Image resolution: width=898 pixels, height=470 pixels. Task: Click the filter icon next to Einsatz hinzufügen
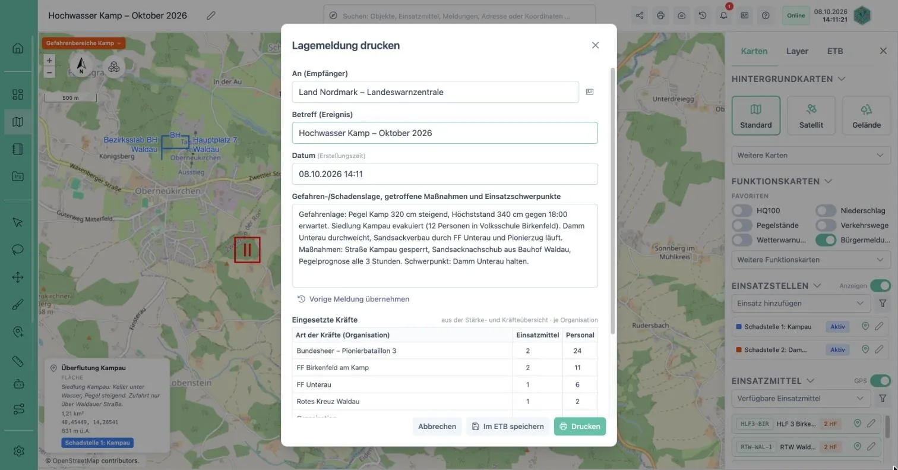(x=883, y=304)
